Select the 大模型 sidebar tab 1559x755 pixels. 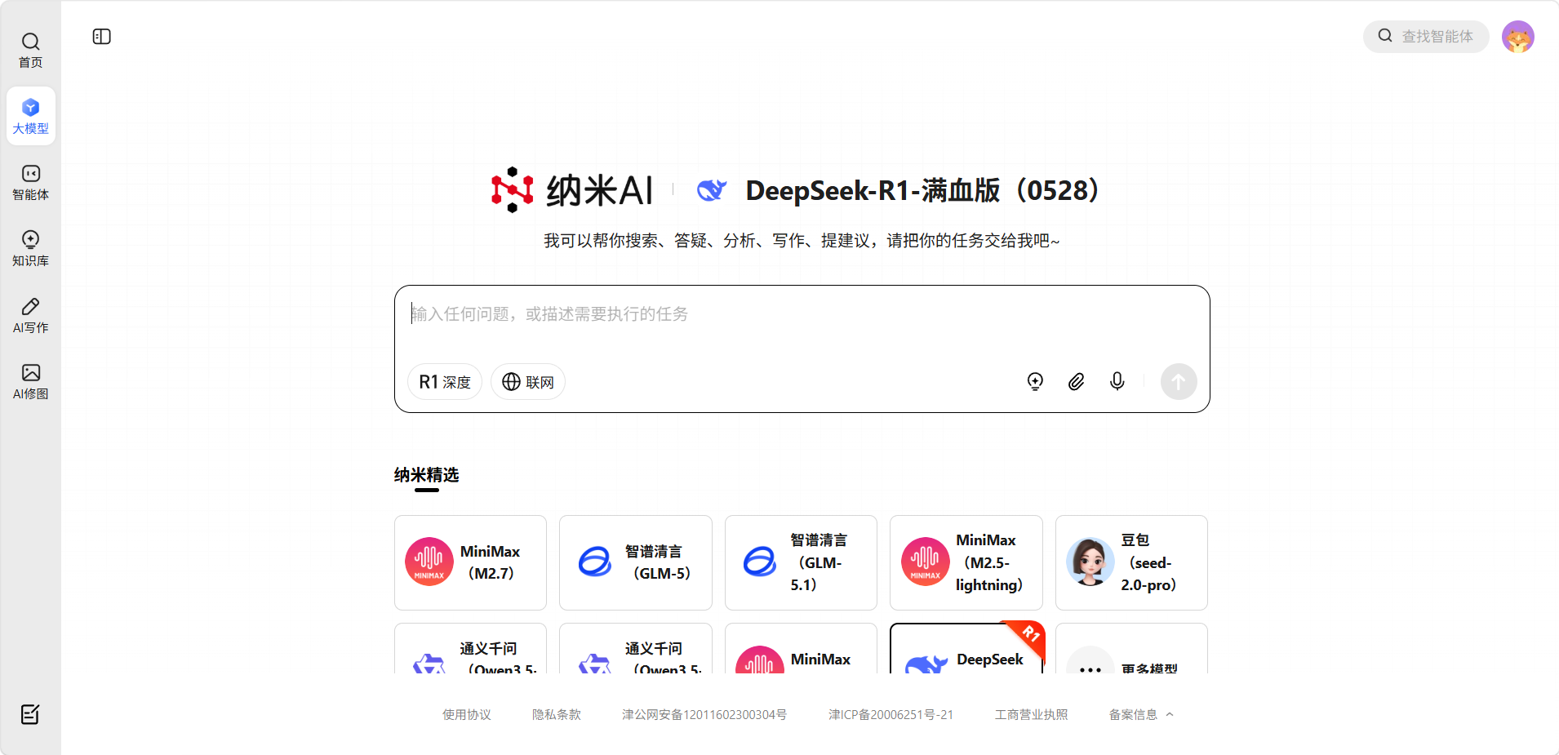click(x=31, y=116)
